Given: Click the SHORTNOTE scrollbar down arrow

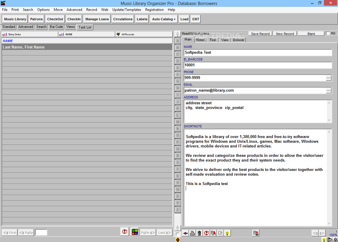Looking at the screenshot, I should click(x=329, y=223).
